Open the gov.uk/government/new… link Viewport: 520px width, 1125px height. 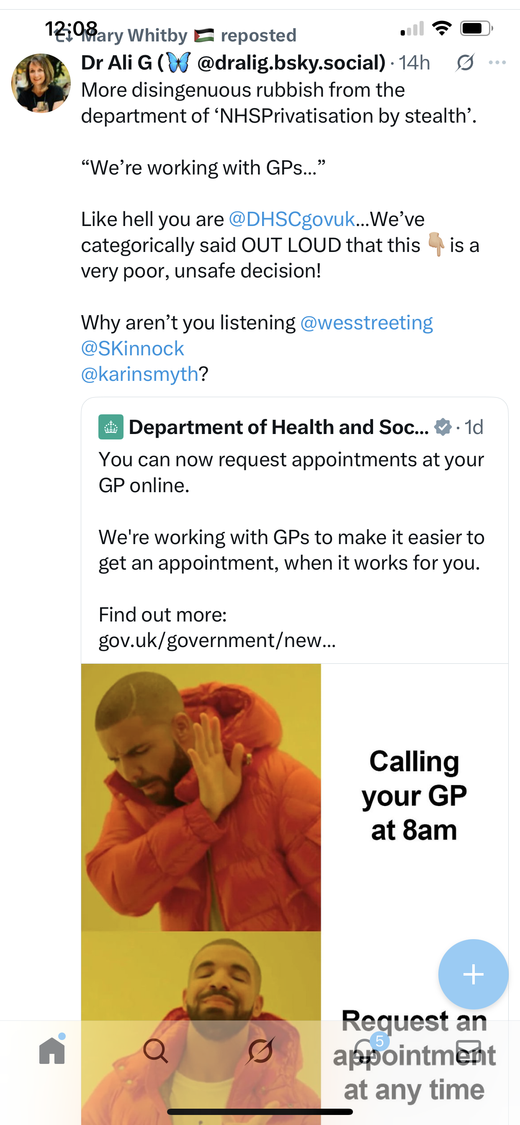click(217, 641)
